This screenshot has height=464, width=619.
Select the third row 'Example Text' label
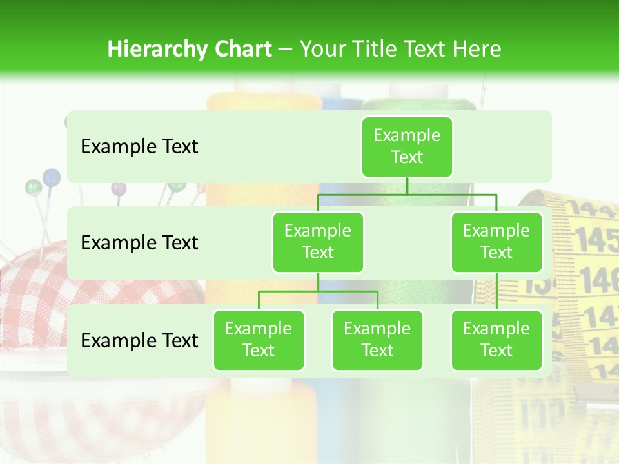point(139,340)
